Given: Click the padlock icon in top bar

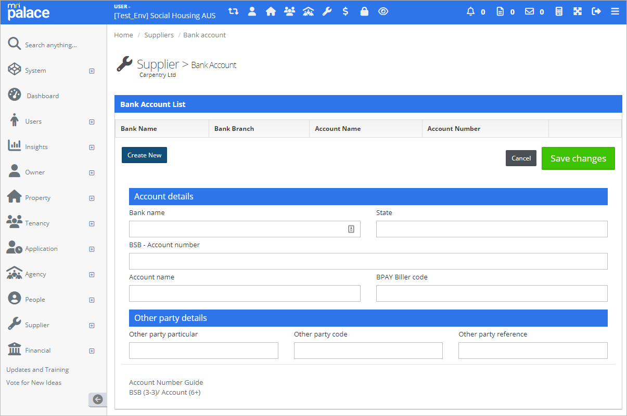Looking at the screenshot, I should coord(364,11).
